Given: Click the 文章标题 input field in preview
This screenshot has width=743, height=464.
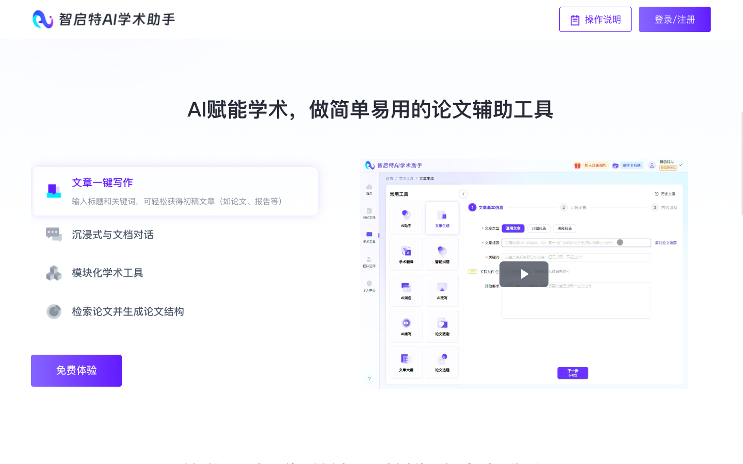Looking at the screenshot, I should point(576,243).
